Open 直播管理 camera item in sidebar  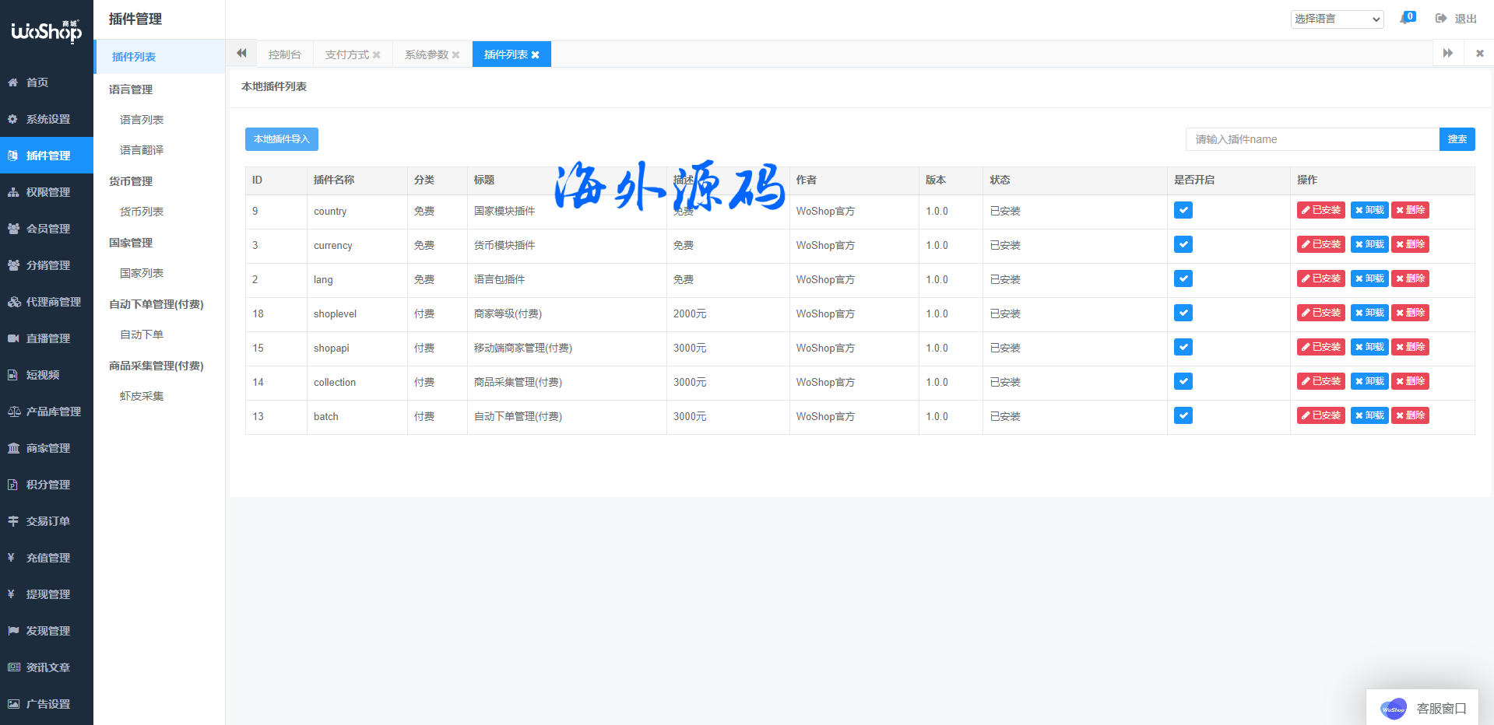tap(13, 338)
